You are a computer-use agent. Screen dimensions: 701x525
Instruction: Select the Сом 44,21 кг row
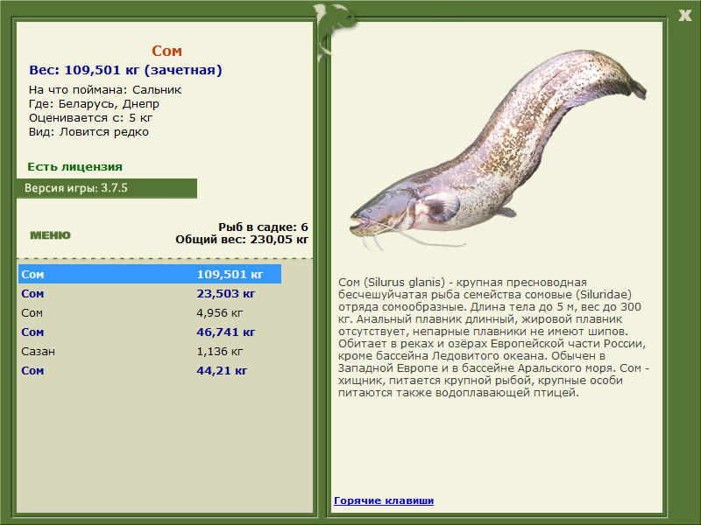150,370
